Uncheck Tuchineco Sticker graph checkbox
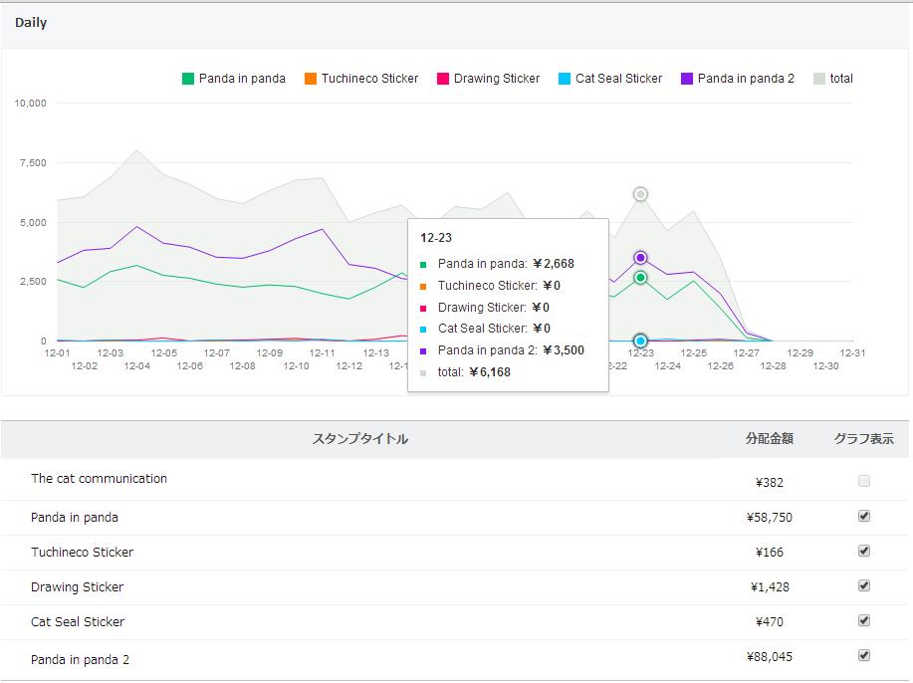Image resolution: width=913 pixels, height=683 pixels. [x=864, y=551]
